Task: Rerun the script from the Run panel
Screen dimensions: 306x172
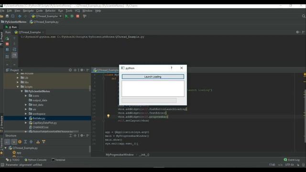Action: 7,38
